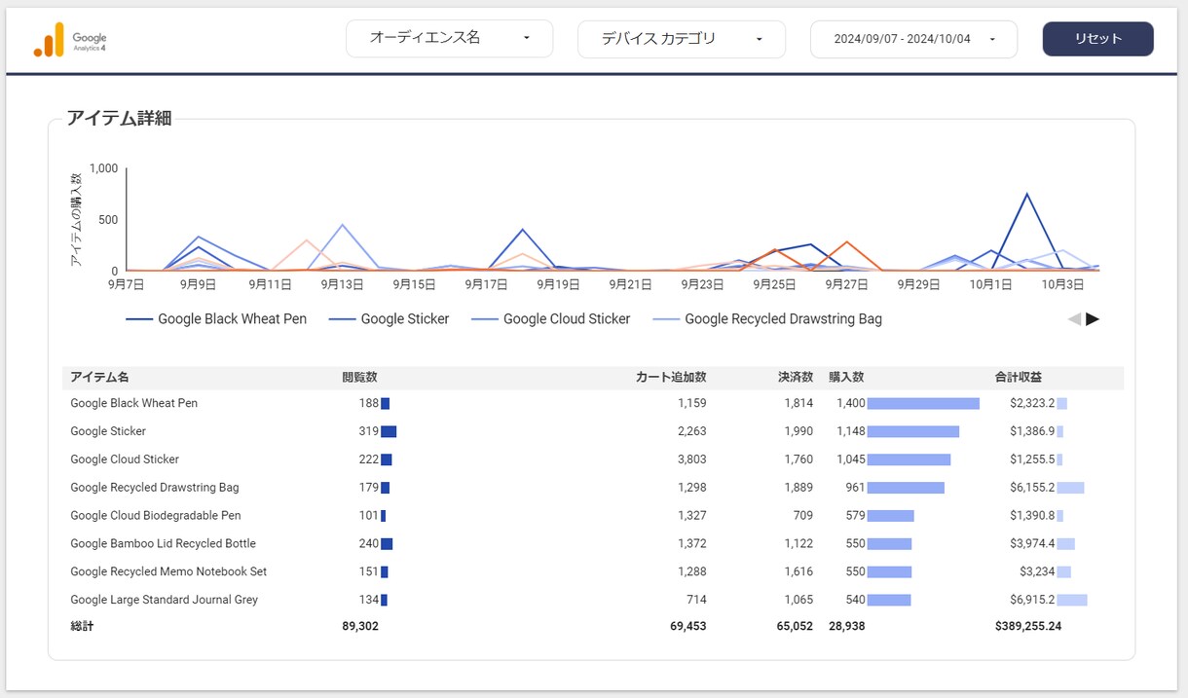The image size is (1188, 698).
Task: Click the $6,915.2 revenue value
Action: click(x=1032, y=601)
